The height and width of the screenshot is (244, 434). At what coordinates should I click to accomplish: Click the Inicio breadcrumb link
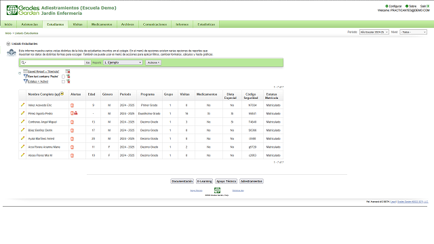point(8,33)
